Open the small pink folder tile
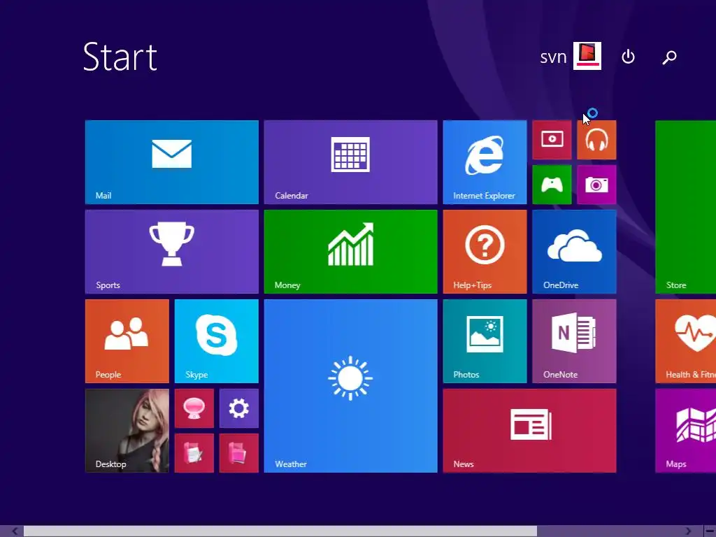Screen dimensions: 716x537 pos(239,453)
